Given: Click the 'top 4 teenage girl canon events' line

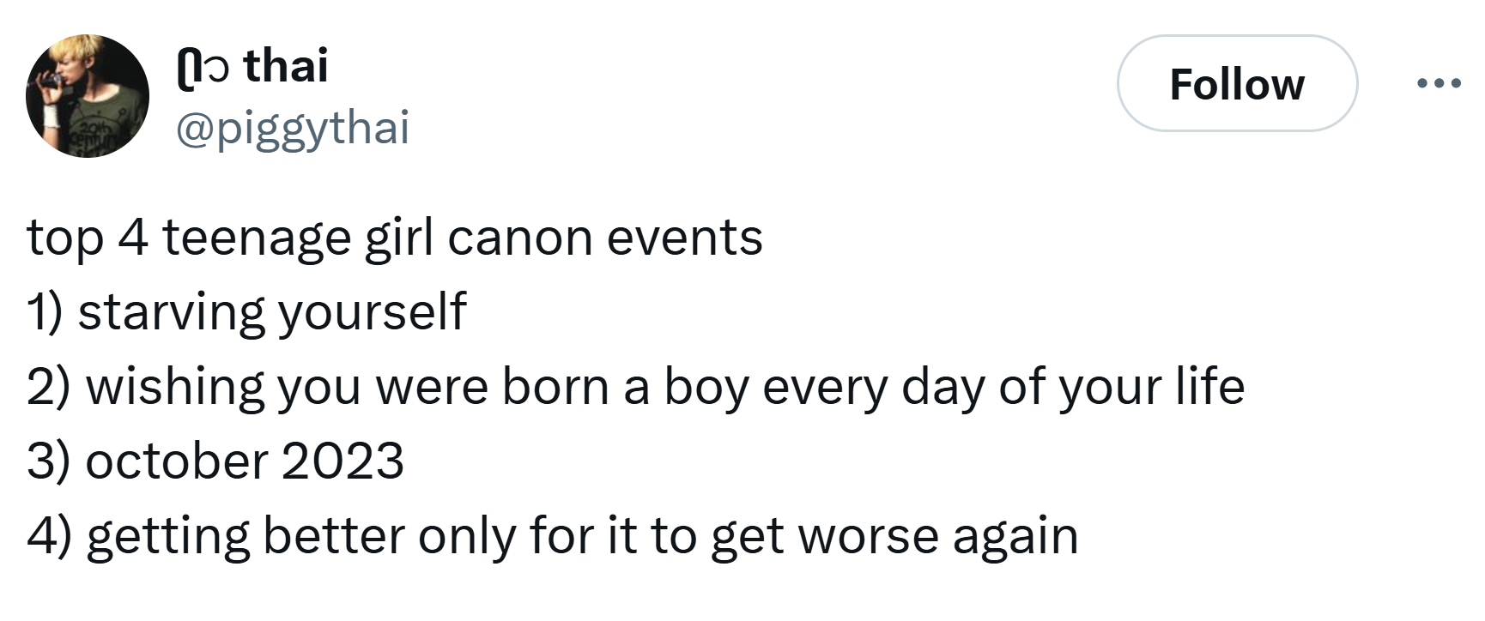Looking at the screenshot, I should 395,238.
